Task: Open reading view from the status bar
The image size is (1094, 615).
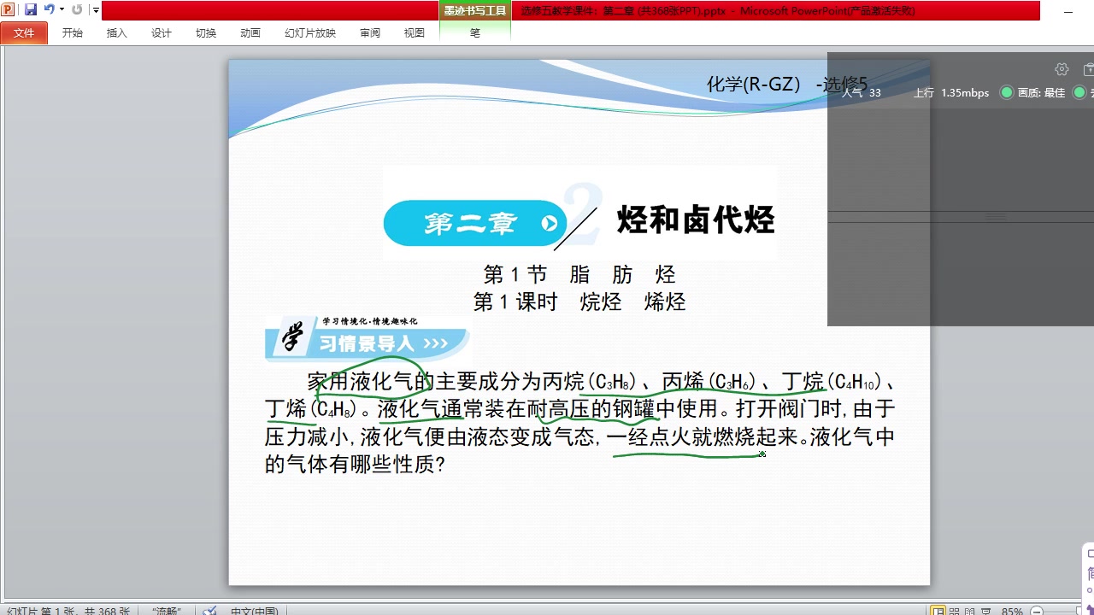Action: click(971, 608)
